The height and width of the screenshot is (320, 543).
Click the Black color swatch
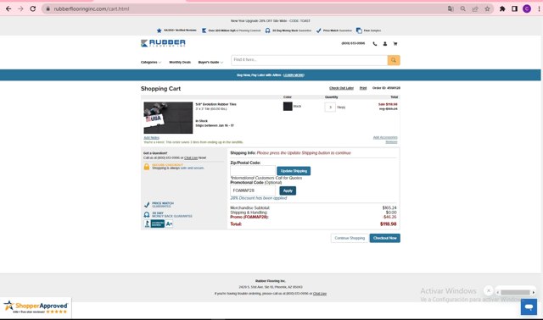click(x=288, y=107)
